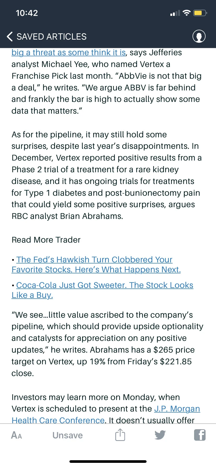
Task: Tap the paragraph starting 'As for the pipeline'
Action: [106, 175]
